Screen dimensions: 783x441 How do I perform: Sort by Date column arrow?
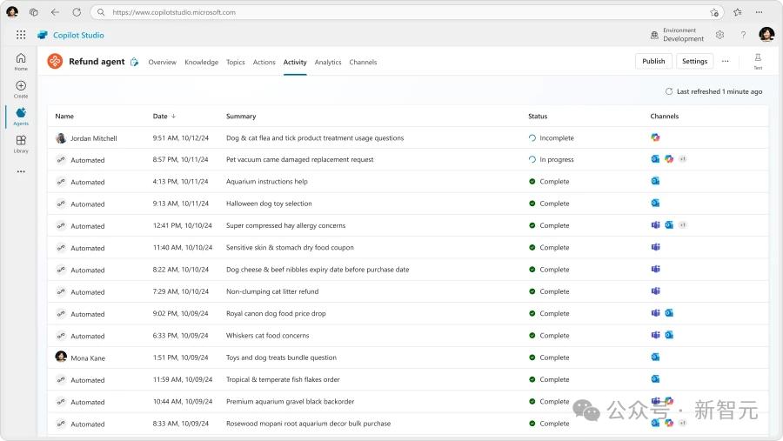(x=173, y=116)
